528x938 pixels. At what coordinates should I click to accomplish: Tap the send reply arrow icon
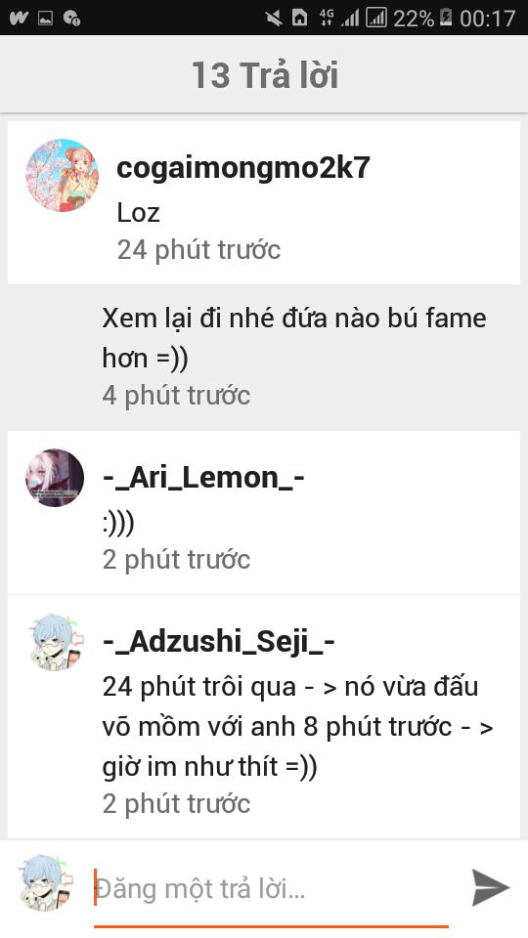(490, 887)
